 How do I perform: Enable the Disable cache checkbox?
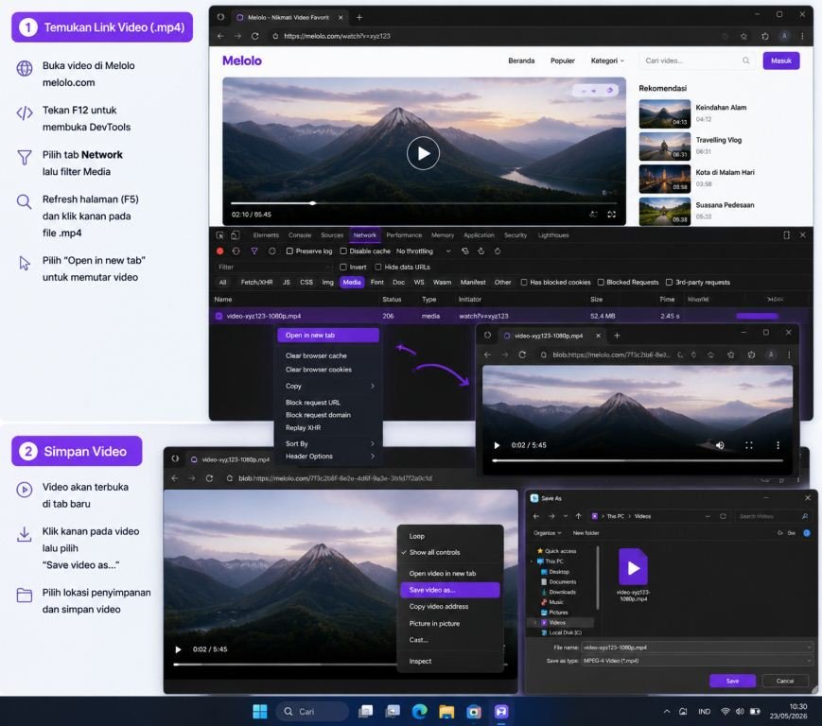[343, 251]
